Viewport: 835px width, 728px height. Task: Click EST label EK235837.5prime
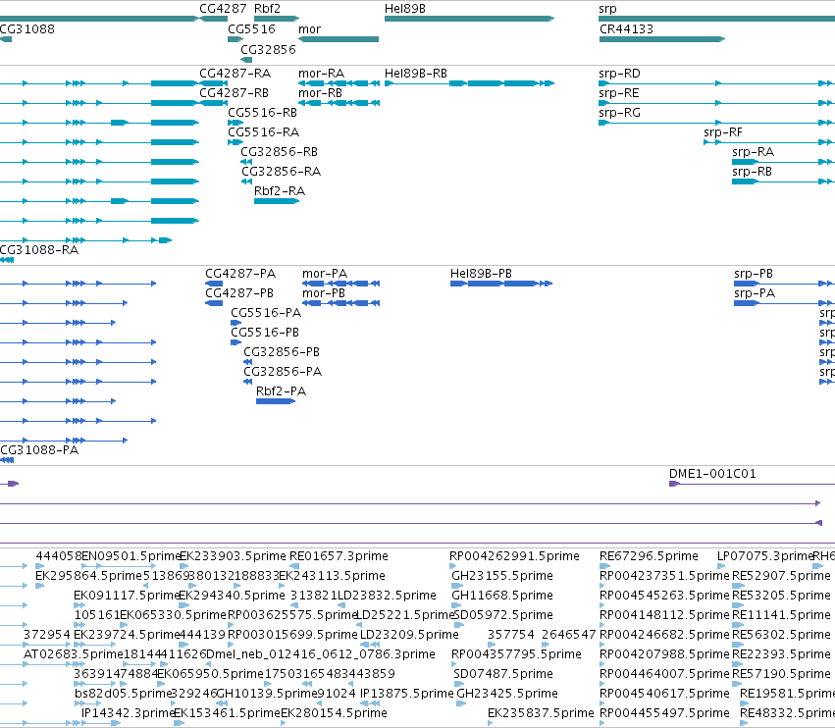pos(541,713)
